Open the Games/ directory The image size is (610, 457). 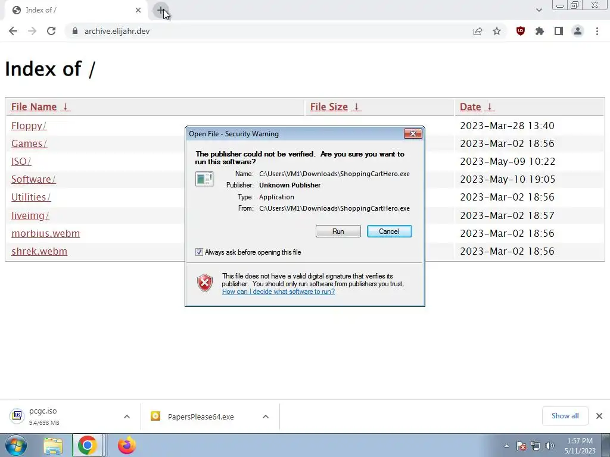pos(29,144)
